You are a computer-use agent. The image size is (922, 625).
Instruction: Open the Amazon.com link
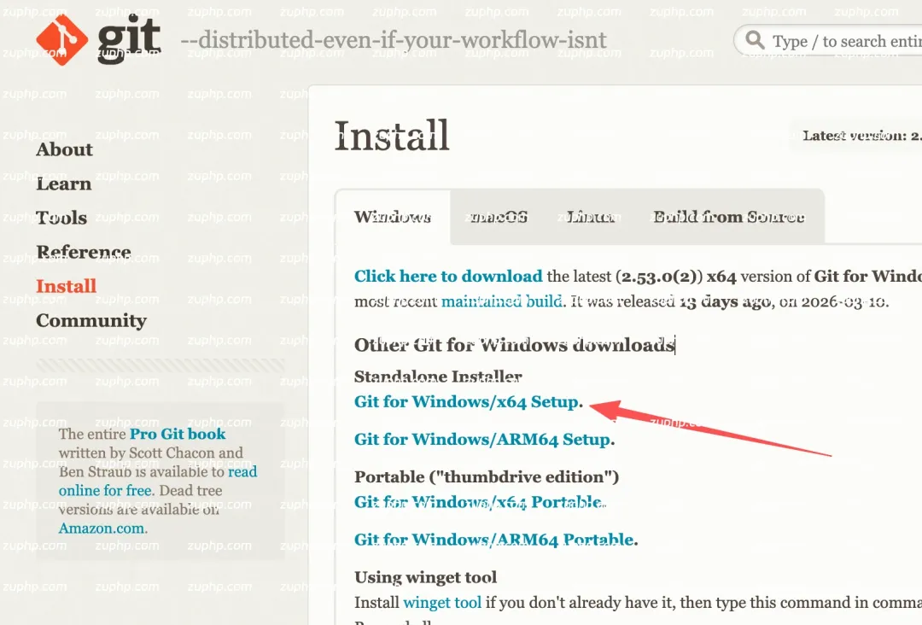[101, 528]
